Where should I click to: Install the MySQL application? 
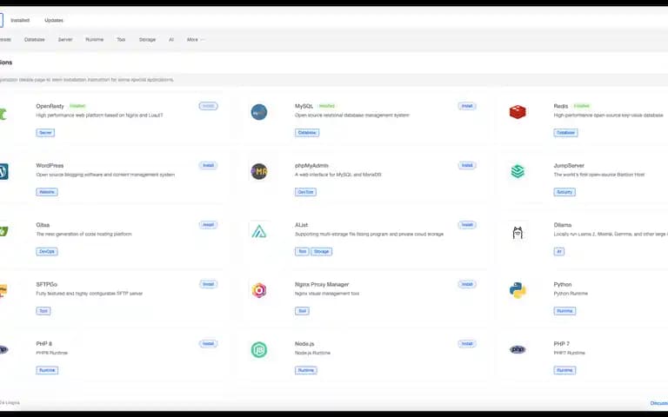(x=467, y=106)
